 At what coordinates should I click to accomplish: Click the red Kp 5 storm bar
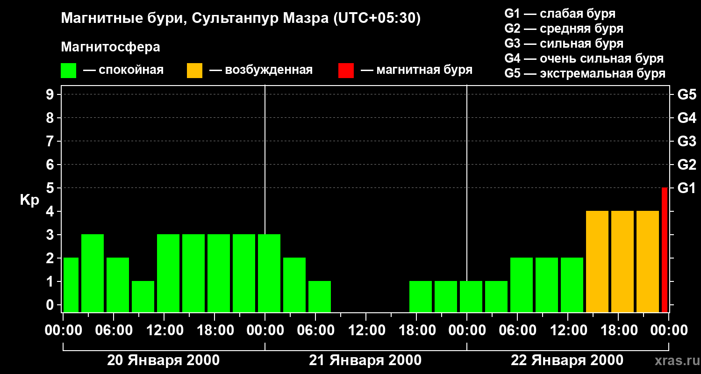(665, 250)
